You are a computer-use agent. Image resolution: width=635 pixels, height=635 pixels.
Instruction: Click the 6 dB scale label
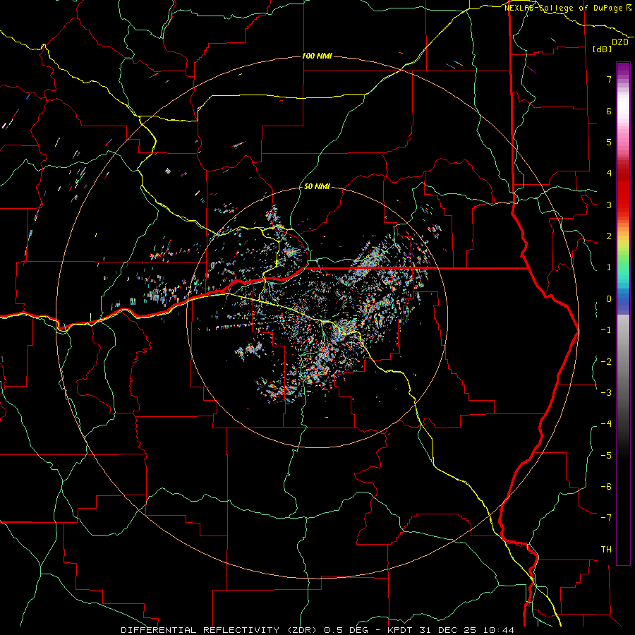(609, 111)
